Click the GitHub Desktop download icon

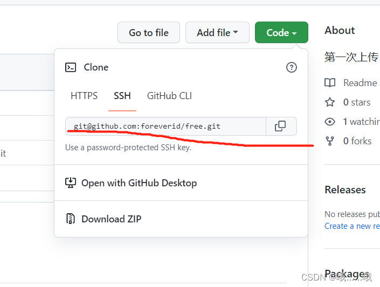pyautogui.click(x=71, y=183)
